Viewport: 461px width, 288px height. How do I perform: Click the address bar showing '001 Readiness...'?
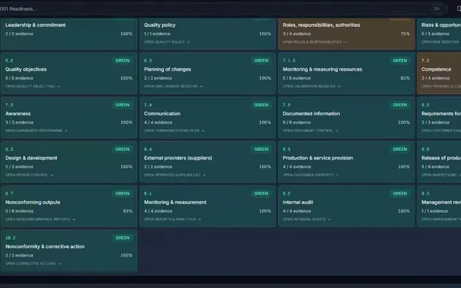point(223,9)
